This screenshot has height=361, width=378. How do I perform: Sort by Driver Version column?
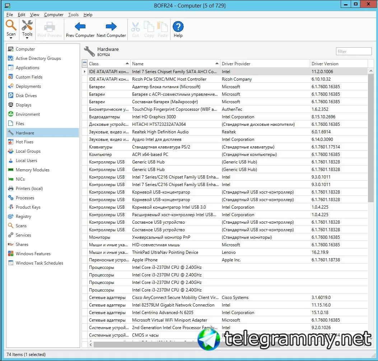pyautogui.click(x=339, y=64)
